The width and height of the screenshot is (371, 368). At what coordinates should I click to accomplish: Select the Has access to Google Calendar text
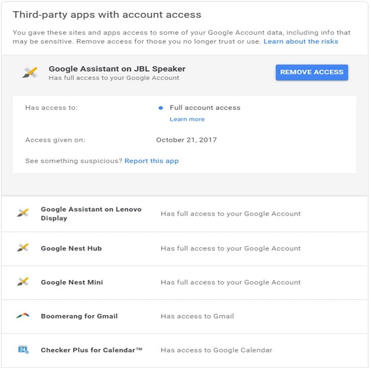pyautogui.click(x=216, y=350)
